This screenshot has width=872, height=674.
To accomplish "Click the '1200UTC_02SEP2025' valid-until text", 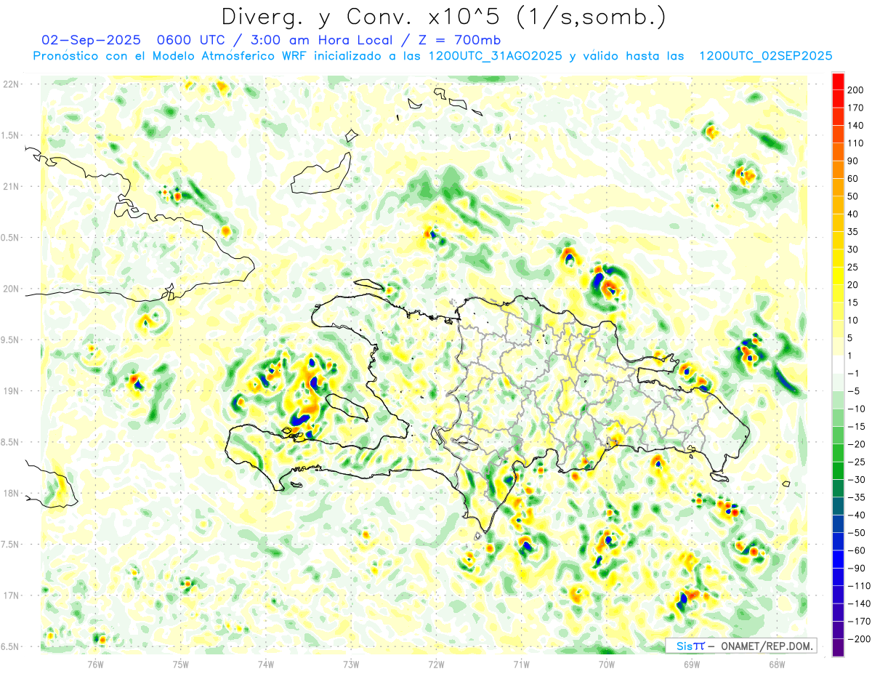I will (x=765, y=56).
